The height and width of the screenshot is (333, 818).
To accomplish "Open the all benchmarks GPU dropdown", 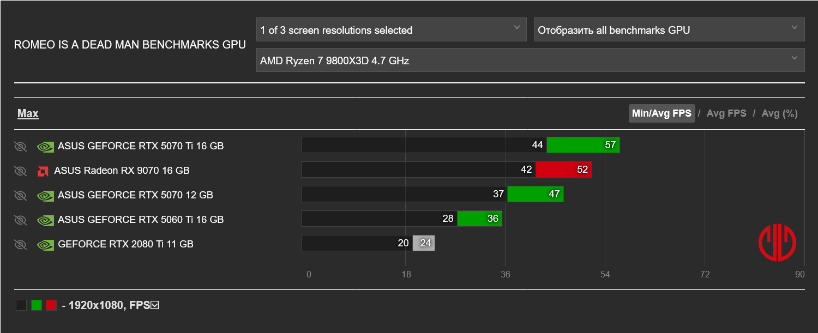I will 669,30.
